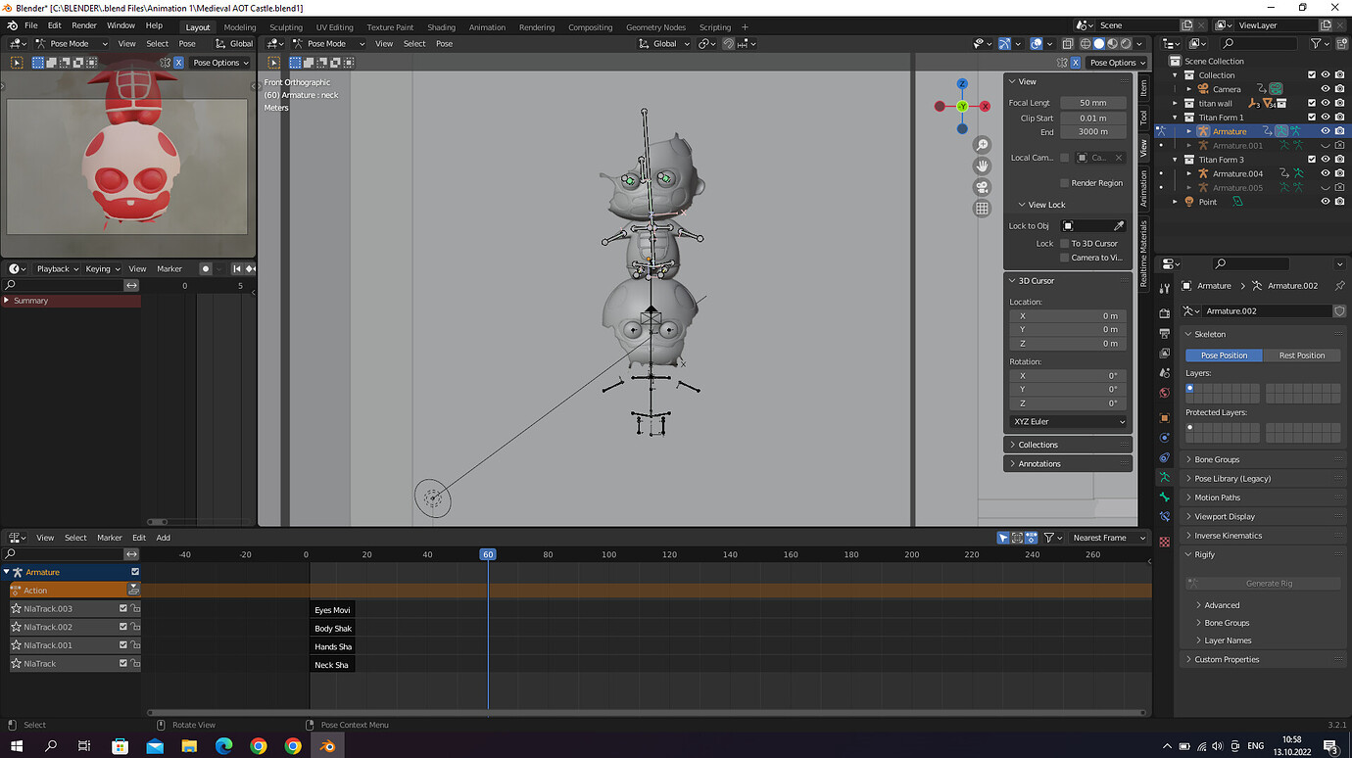The height and width of the screenshot is (758, 1352).
Task: Open XYZ Euler rotation mode dropdown
Action: point(1068,421)
